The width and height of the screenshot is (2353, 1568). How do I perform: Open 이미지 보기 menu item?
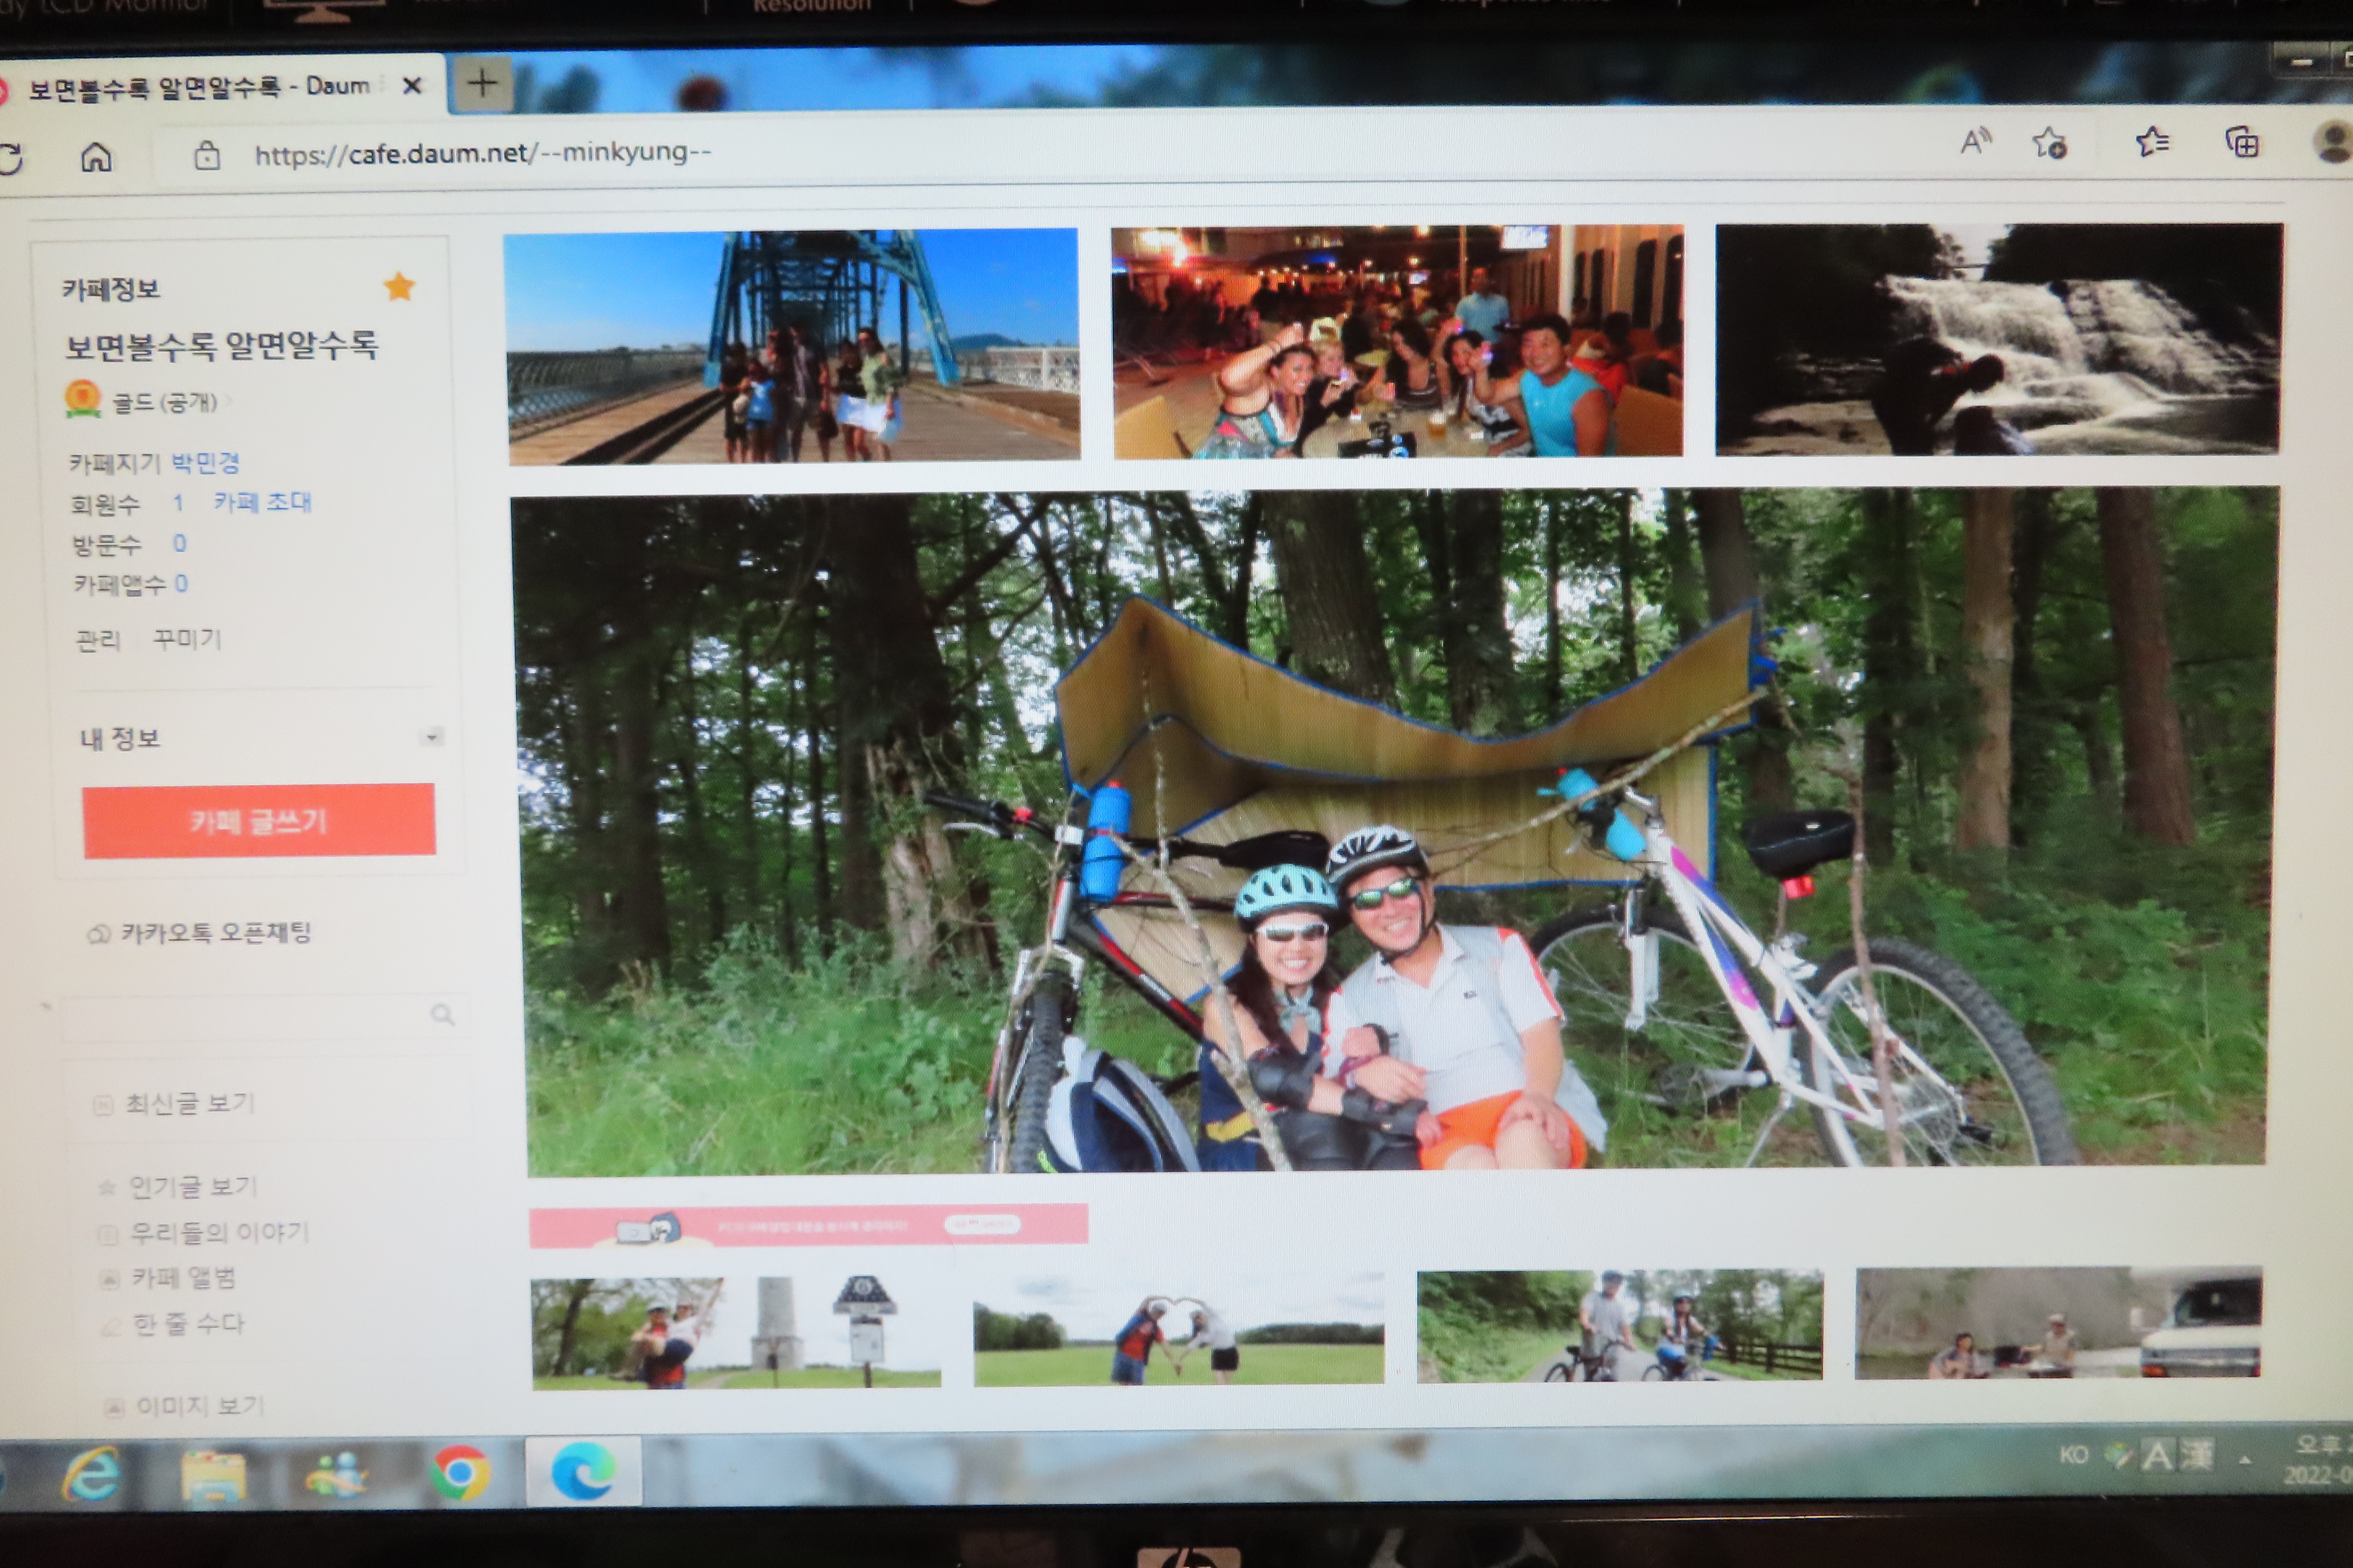point(200,1406)
